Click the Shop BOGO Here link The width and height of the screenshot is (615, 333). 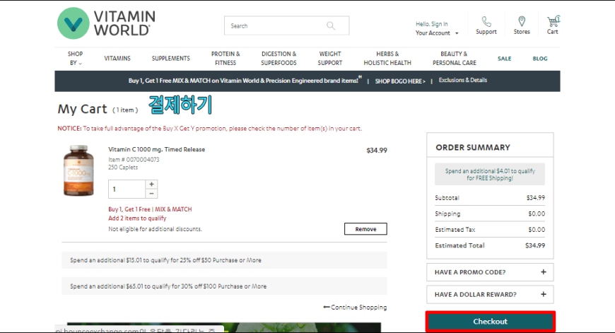400,81
